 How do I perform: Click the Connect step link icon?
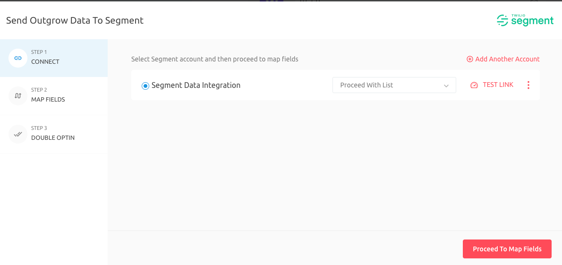click(x=18, y=58)
